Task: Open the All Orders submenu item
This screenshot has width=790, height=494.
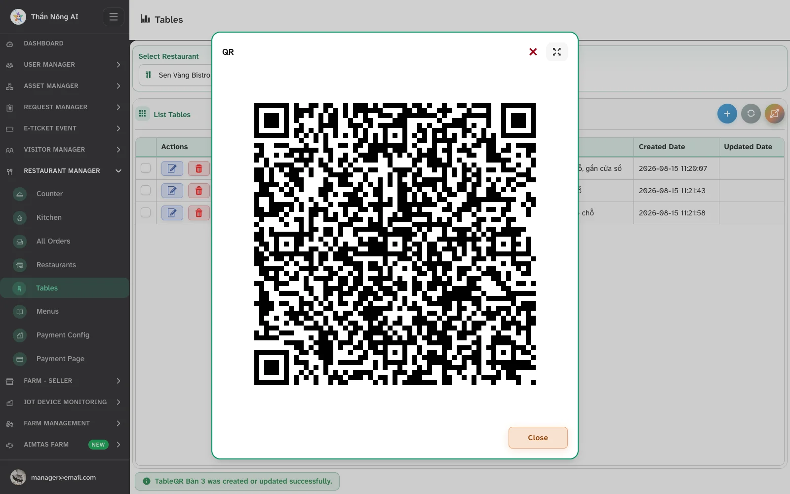Action: [65, 241]
